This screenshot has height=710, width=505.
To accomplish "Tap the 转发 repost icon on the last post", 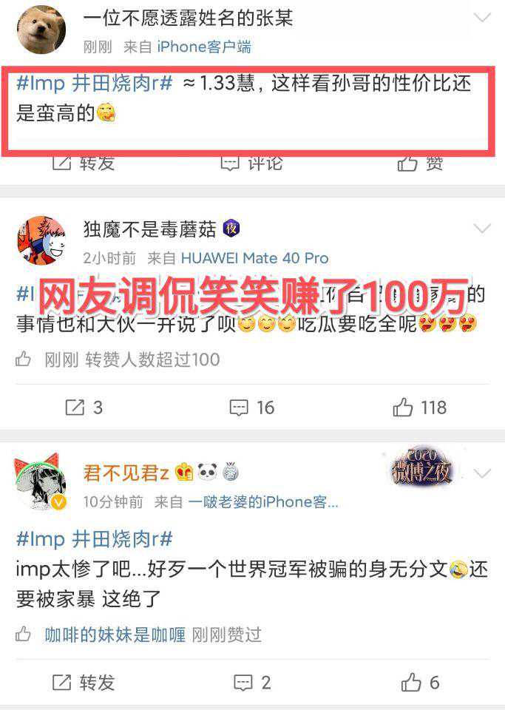I will coord(84,683).
